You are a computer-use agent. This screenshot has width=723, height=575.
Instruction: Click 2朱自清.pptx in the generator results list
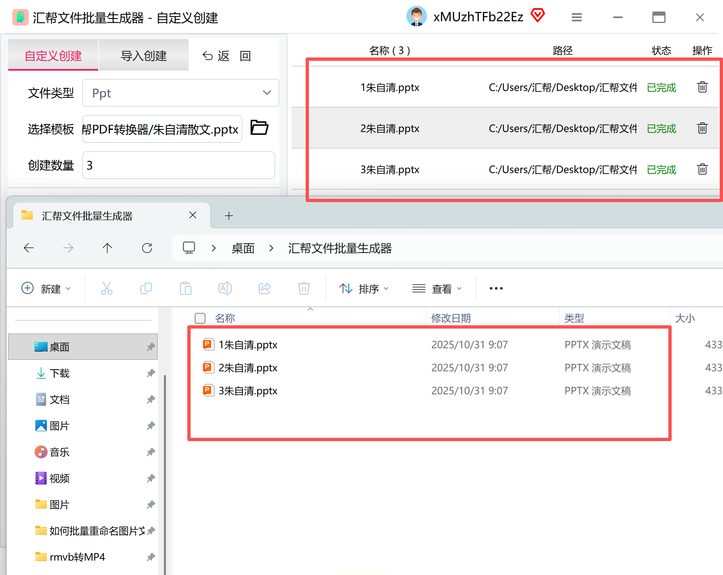(x=389, y=129)
